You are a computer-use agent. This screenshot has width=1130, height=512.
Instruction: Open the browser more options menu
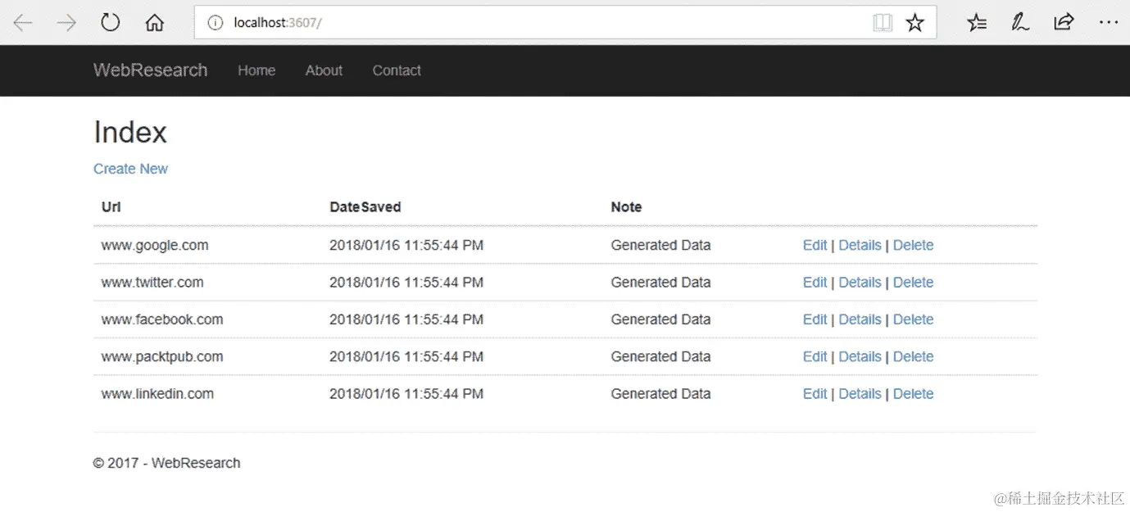coord(1108,23)
